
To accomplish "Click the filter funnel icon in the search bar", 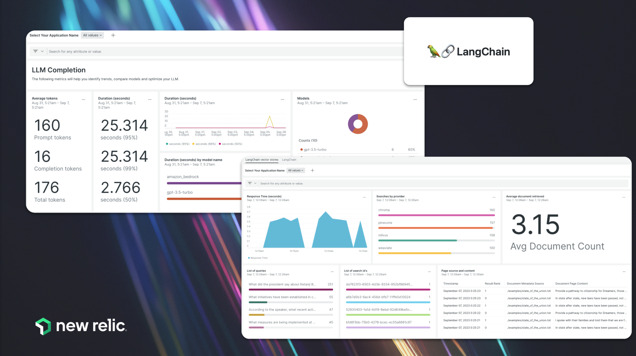I will (36, 51).
